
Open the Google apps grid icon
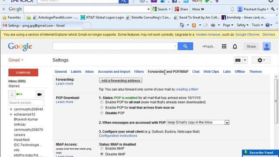224,47
